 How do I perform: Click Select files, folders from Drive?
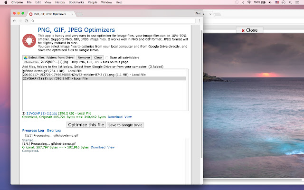click(48, 57)
